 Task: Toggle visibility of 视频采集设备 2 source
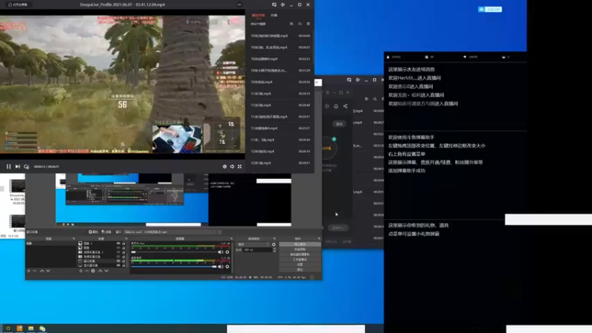[x=118, y=252]
